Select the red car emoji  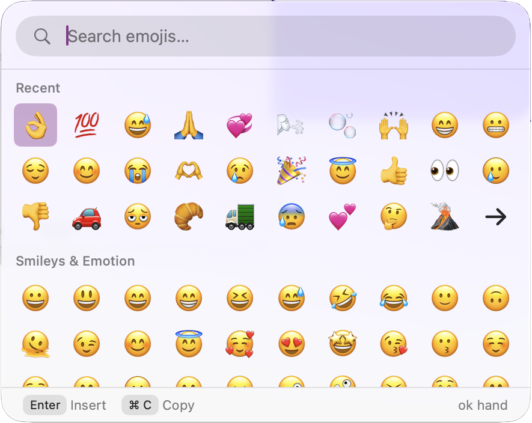pos(86,216)
